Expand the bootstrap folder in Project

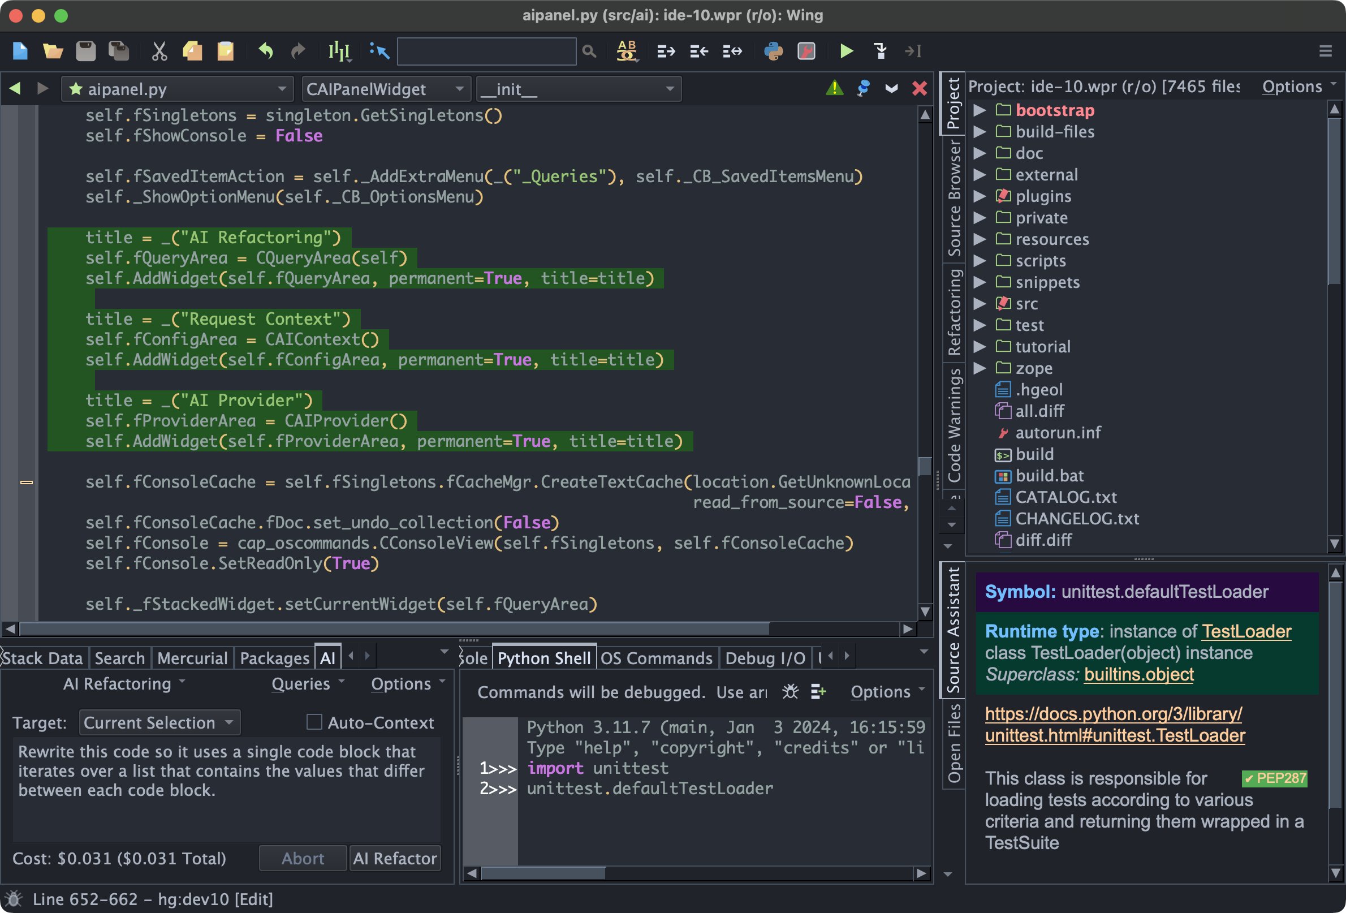[x=980, y=110]
